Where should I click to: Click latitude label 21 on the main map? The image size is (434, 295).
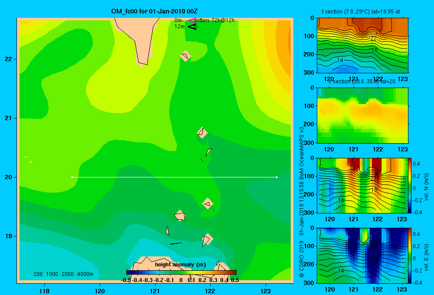point(9,118)
